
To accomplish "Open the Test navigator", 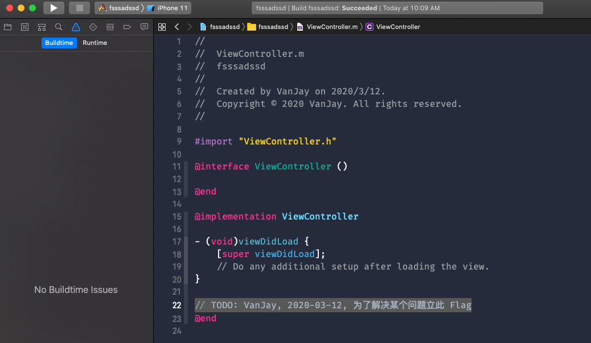I will (93, 27).
